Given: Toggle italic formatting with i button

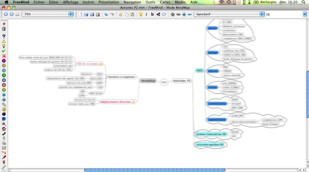Looking at the screenshot, I should [146, 14].
